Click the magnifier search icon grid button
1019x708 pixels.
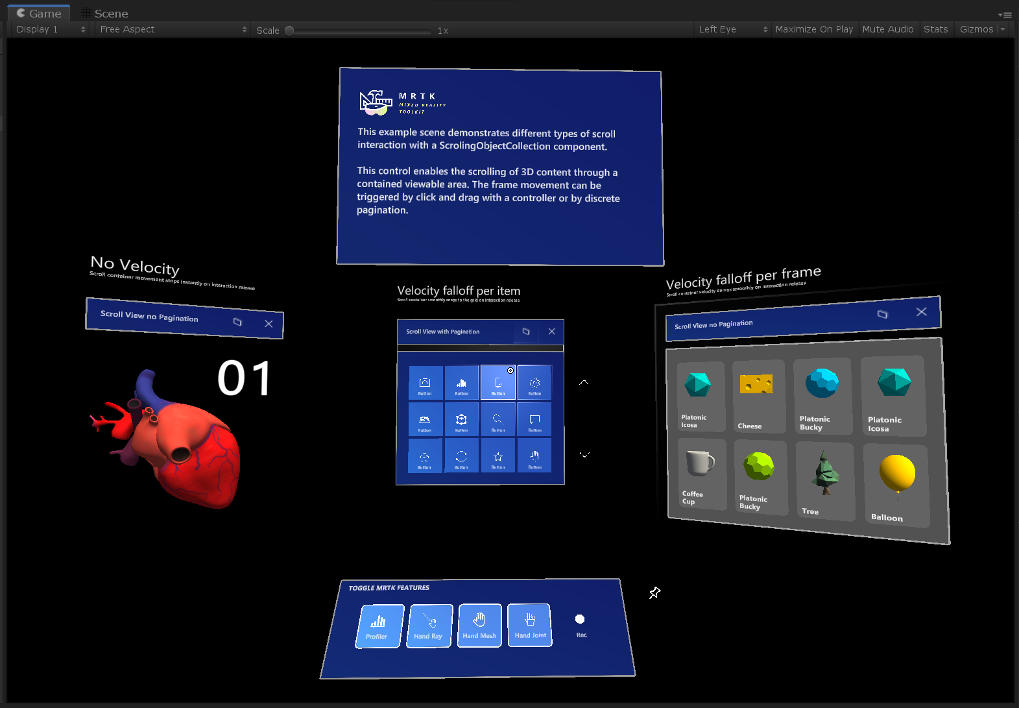click(x=498, y=419)
